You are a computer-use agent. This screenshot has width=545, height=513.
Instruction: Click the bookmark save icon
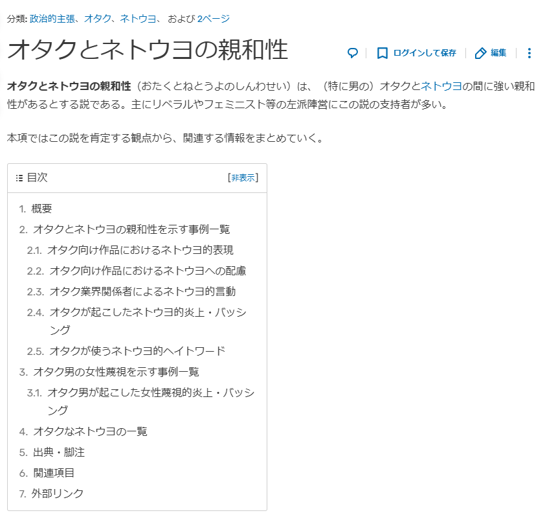tap(383, 53)
